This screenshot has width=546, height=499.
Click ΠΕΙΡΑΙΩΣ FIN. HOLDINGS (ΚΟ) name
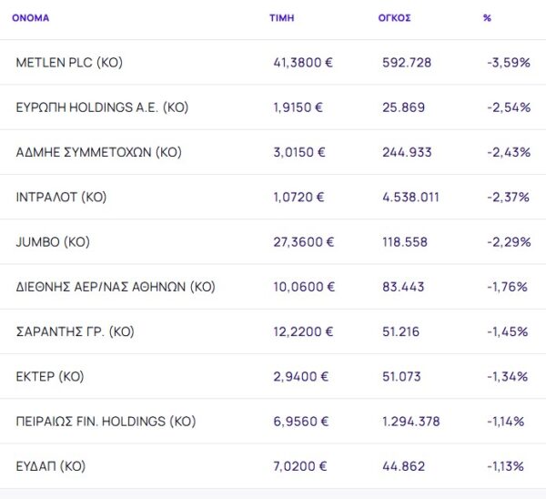[x=106, y=421]
